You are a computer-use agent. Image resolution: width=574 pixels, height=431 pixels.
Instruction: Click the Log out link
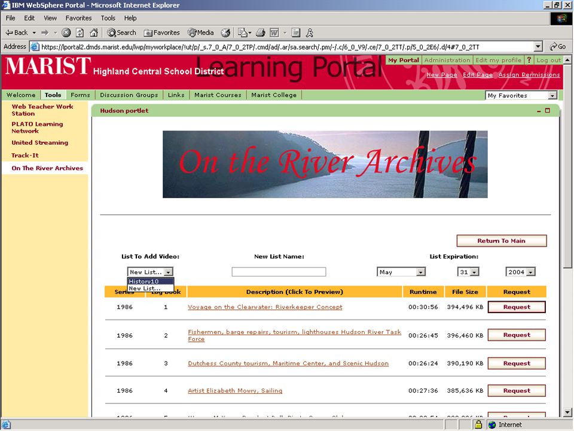point(548,60)
